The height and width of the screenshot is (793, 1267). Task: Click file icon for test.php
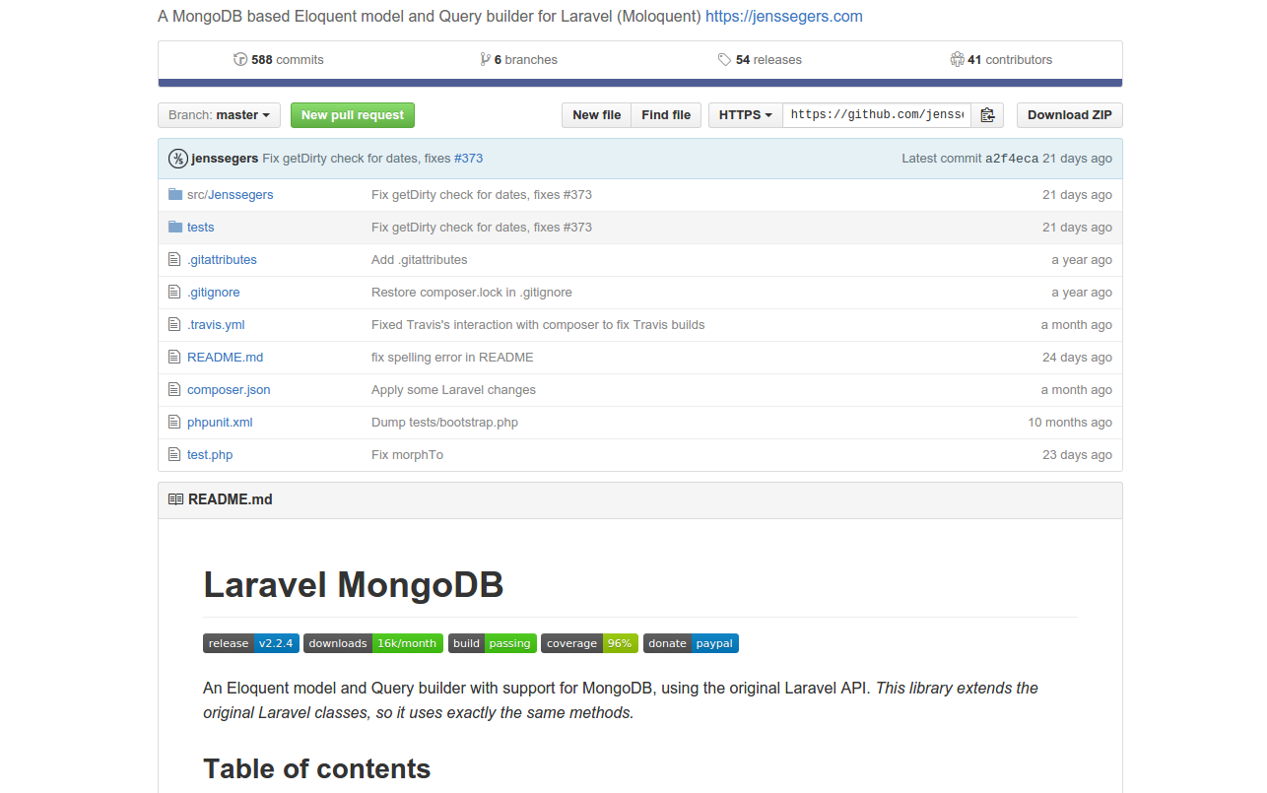pos(175,454)
